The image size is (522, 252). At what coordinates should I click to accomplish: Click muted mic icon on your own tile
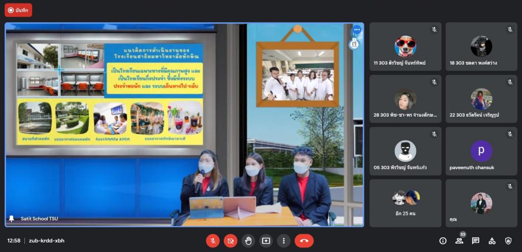510,186
